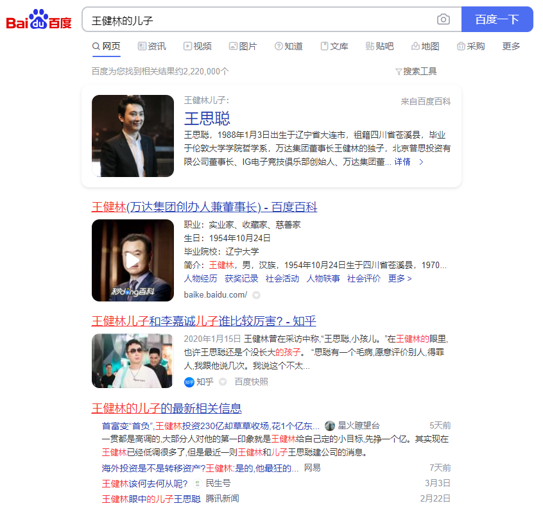Screen dimensions: 543x508
Task: Click the 腾讯新闻 source text
Action: [x=222, y=498]
